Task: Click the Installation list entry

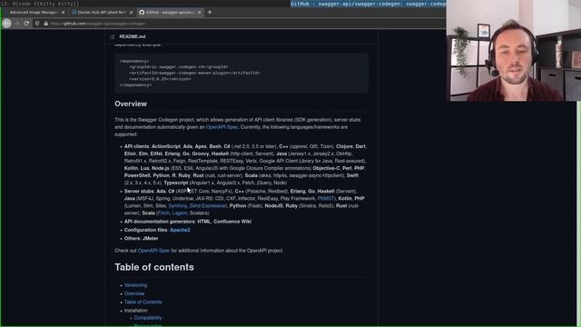Action: click(135, 311)
